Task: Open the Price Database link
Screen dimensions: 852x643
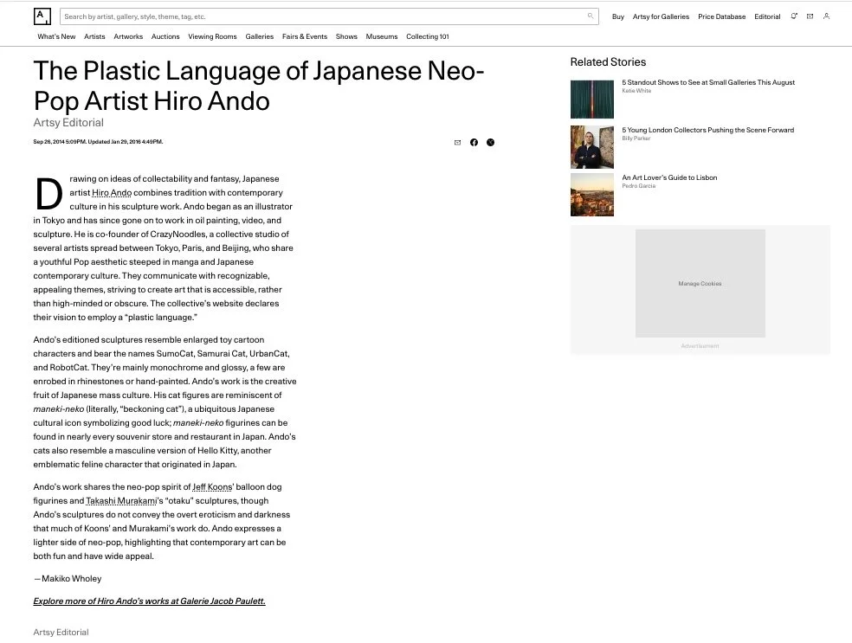Action: [721, 16]
